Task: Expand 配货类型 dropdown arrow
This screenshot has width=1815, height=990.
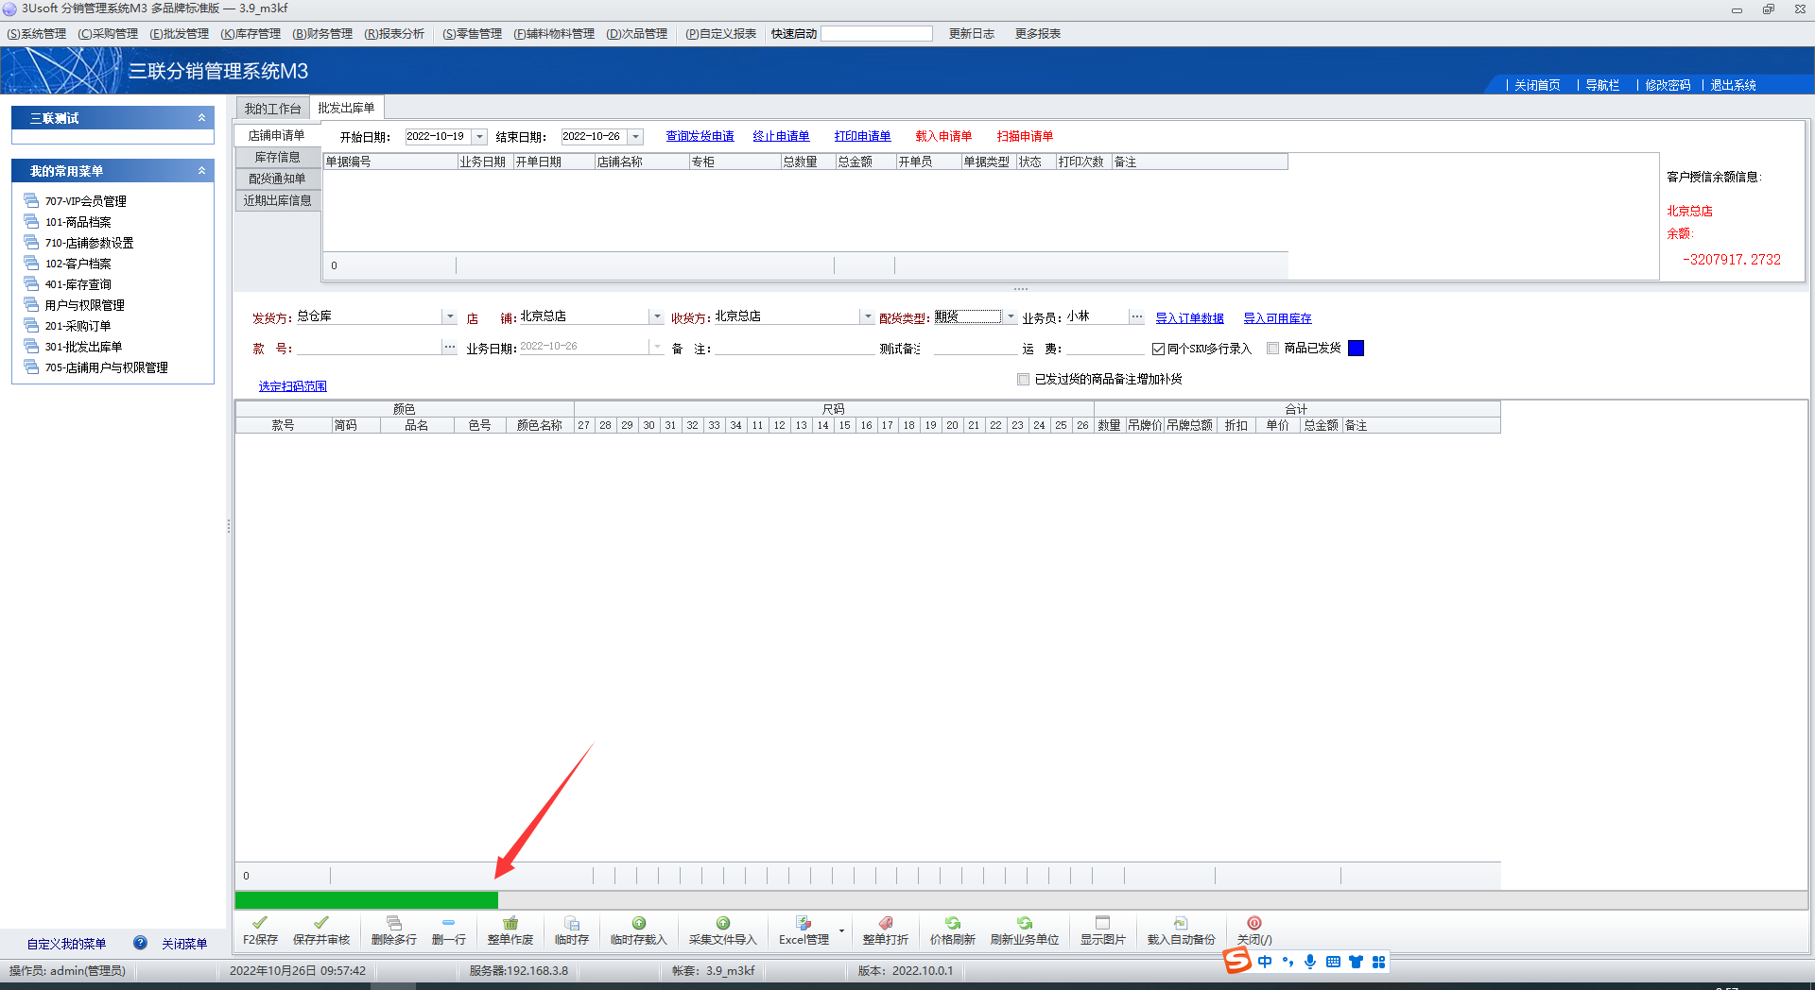Action: (x=1011, y=316)
